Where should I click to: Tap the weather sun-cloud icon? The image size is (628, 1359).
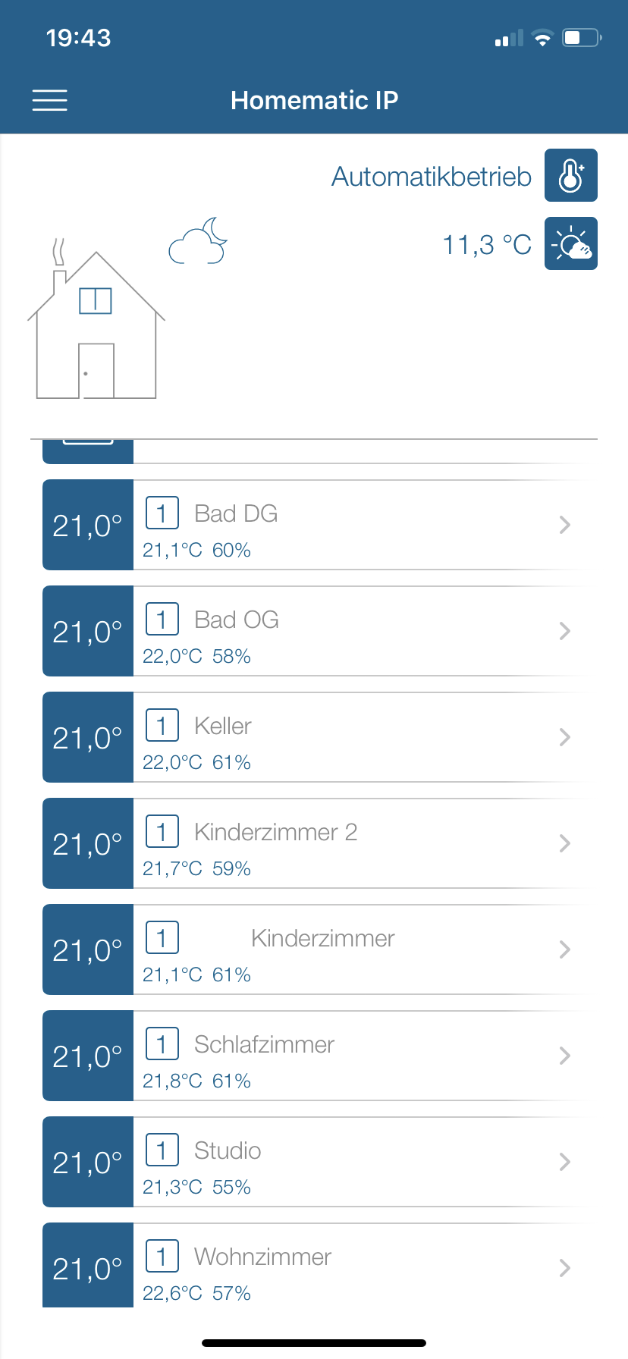click(571, 243)
